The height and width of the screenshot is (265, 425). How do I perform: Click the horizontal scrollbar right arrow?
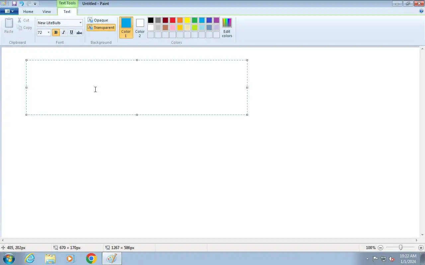coord(417,240)
